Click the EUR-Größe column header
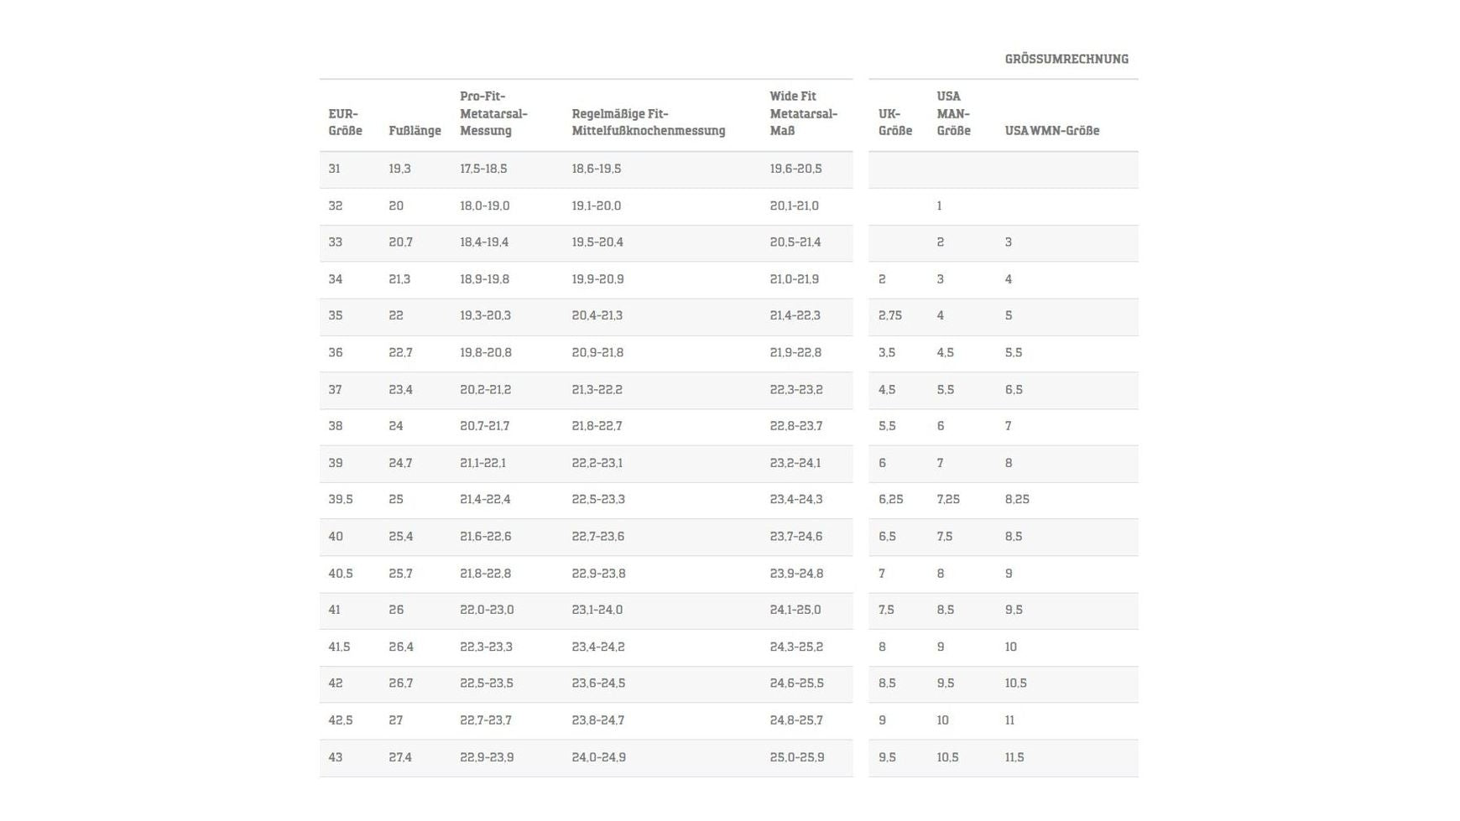This screenshot has width=1460, height=821. point(345,122)
